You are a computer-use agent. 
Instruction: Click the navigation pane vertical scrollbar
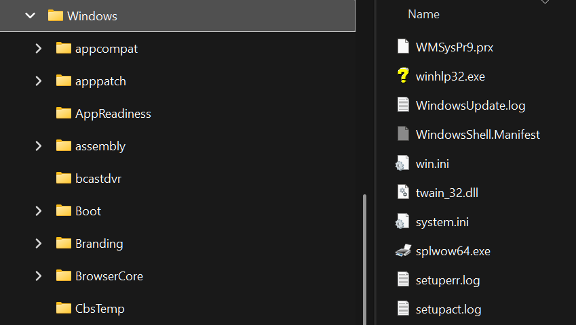364,259
